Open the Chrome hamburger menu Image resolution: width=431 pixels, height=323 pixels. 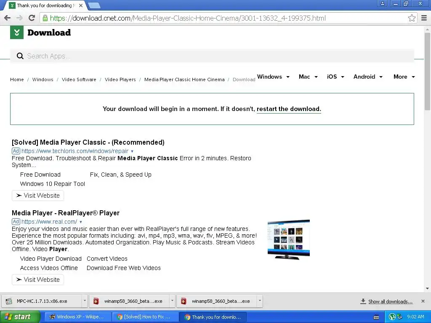point(424,18)
